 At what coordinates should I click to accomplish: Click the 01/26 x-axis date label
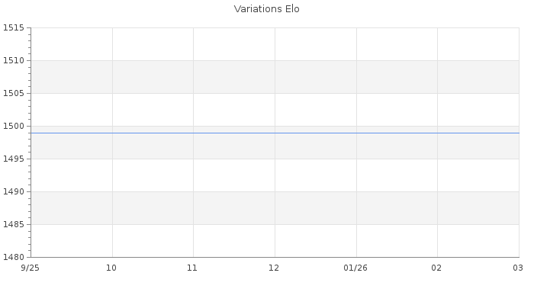pos(355,268)
